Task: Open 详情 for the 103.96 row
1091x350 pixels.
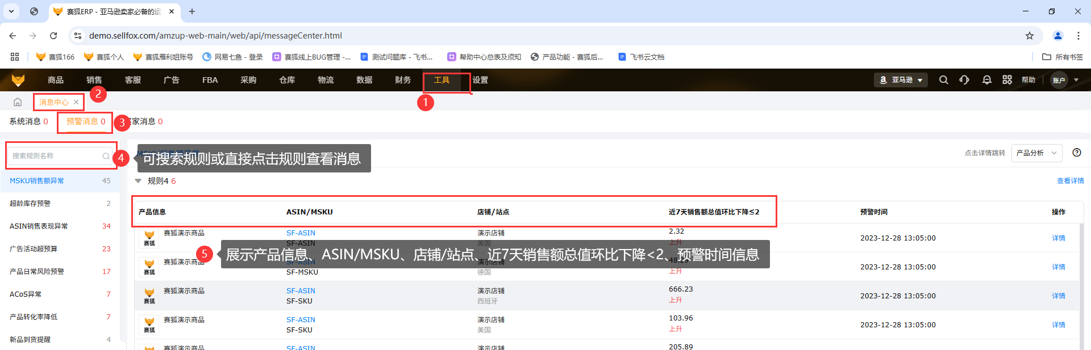Action: tap(1058, 325)
